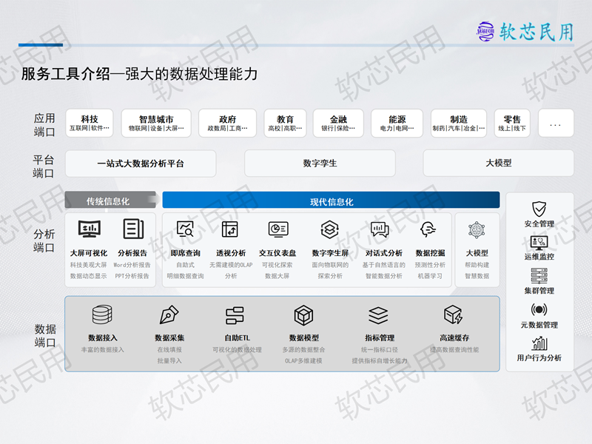Click the text 提供指标自增长能力
Screen dimensions: 592x444
click(x=380, y=360)
